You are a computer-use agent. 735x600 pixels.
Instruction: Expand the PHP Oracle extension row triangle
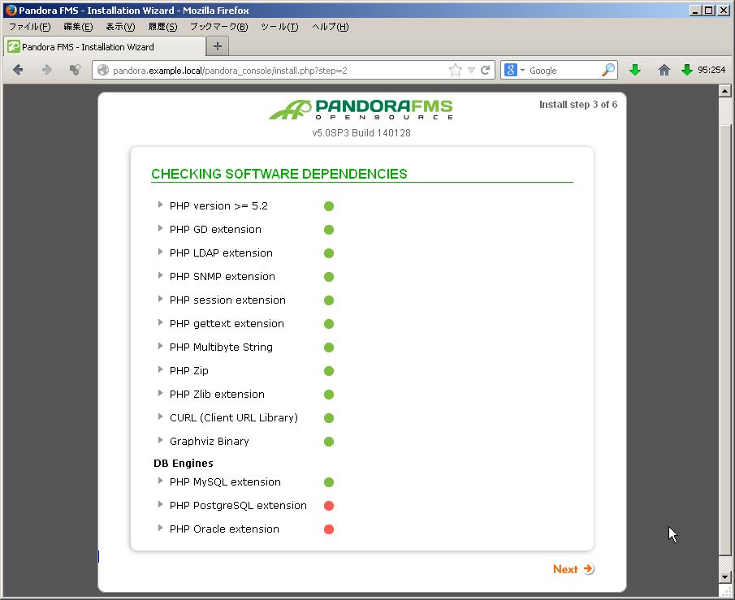point(160,528)
